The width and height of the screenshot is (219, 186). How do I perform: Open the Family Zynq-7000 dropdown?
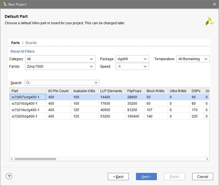click(x=60, y=67)
